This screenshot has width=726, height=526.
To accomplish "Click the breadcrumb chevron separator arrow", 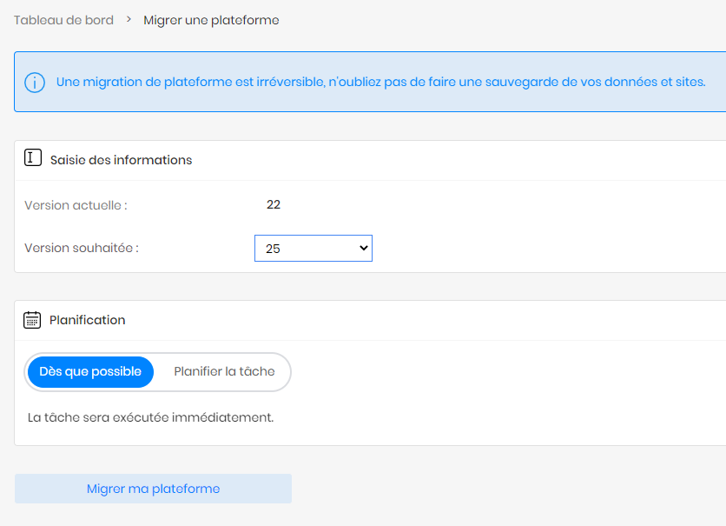I will click(x=129, y=19).
